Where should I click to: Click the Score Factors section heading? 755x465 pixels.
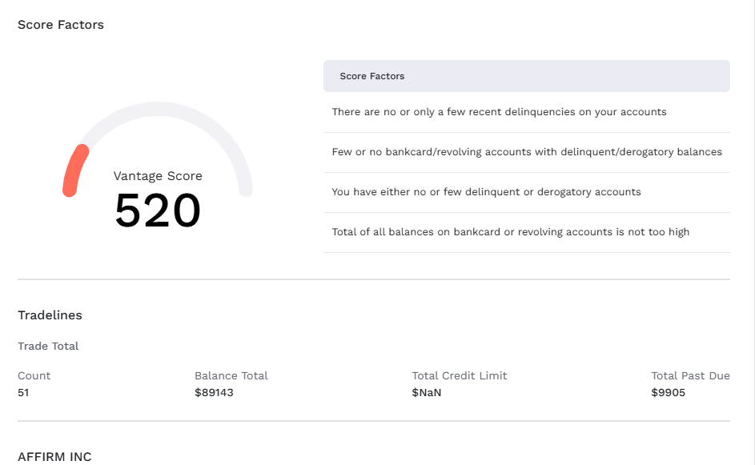coord(61,25)
